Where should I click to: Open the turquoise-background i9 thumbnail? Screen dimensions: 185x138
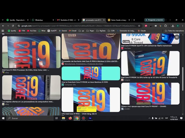(91, 73)
